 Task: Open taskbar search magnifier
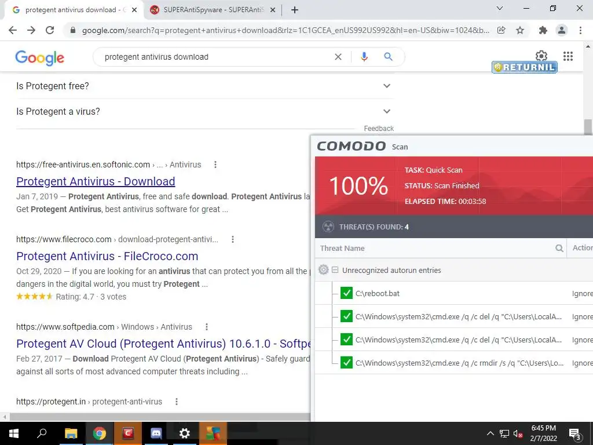42,433
